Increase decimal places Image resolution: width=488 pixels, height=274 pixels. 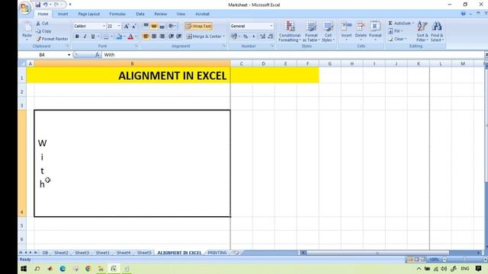point(262,37)
